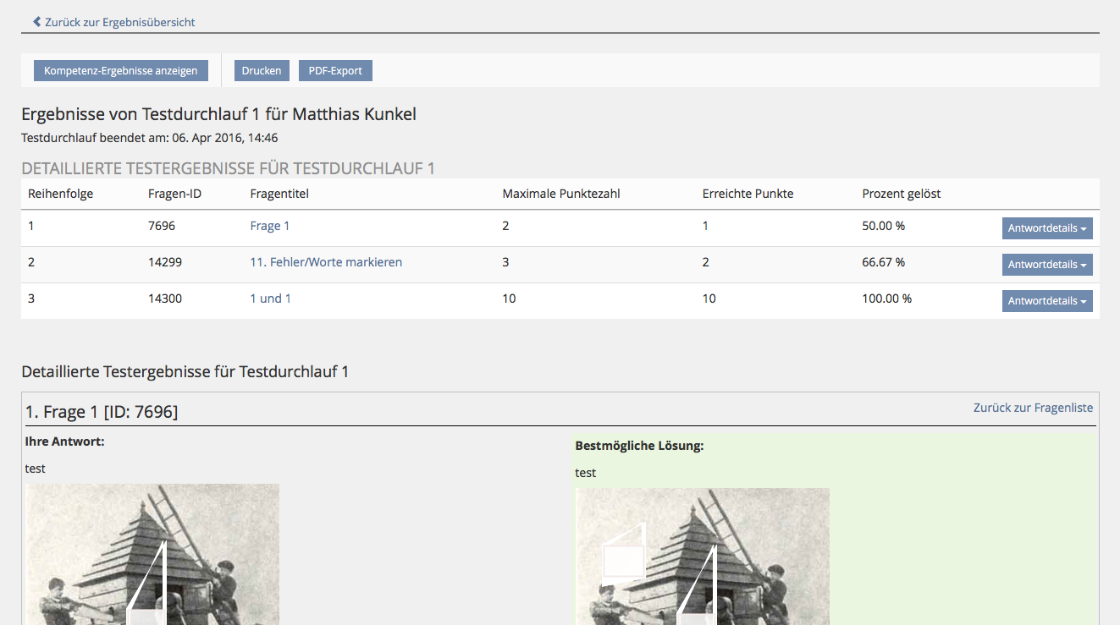Click the Prozent gelöst column header
1120x625 pixels.
(901, 194)
